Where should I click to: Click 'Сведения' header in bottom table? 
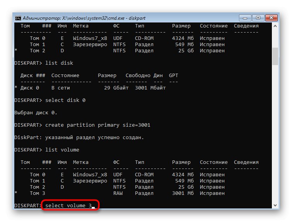246,162
